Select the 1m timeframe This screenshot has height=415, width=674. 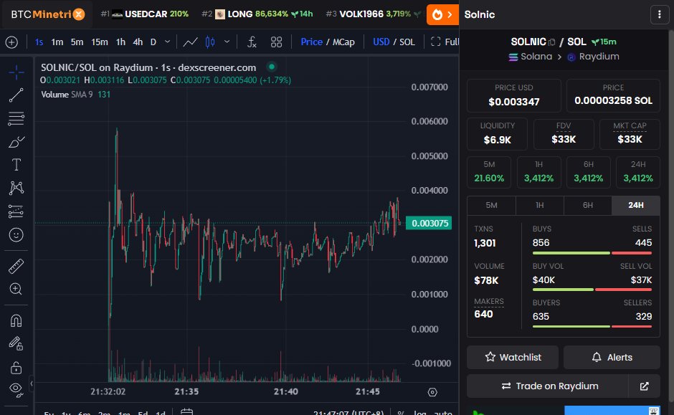pyautogui.click(x=57, y=42)
